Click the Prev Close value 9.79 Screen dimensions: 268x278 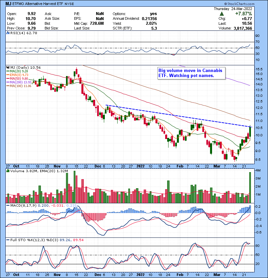coord(31,28)
